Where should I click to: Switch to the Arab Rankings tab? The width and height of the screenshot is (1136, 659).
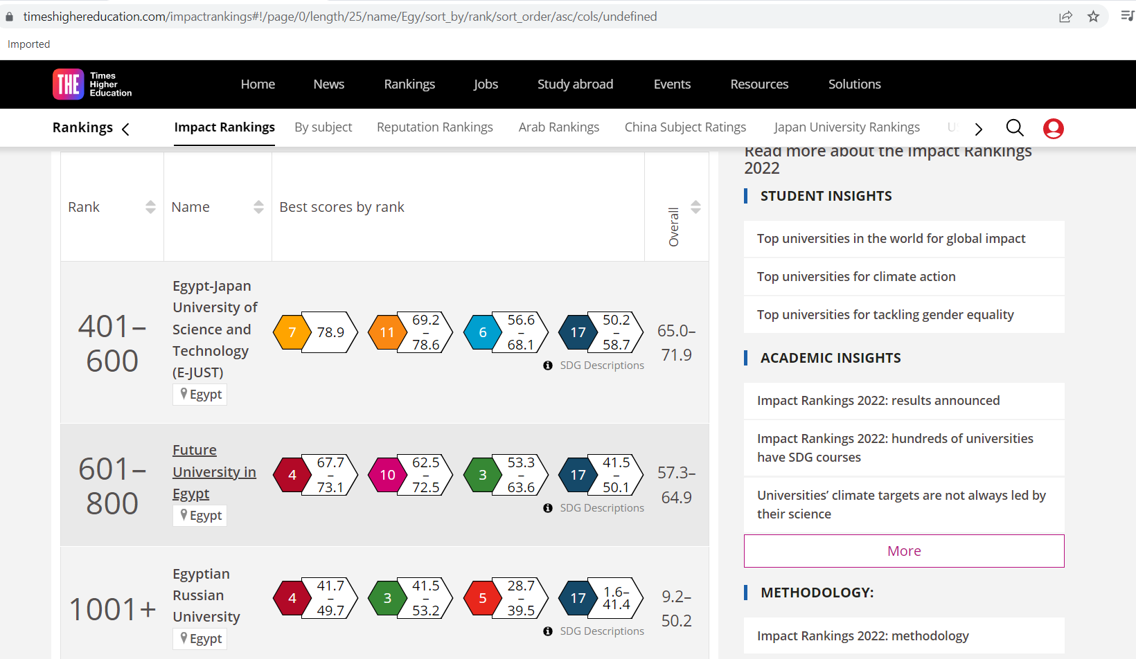click(559, 127)
